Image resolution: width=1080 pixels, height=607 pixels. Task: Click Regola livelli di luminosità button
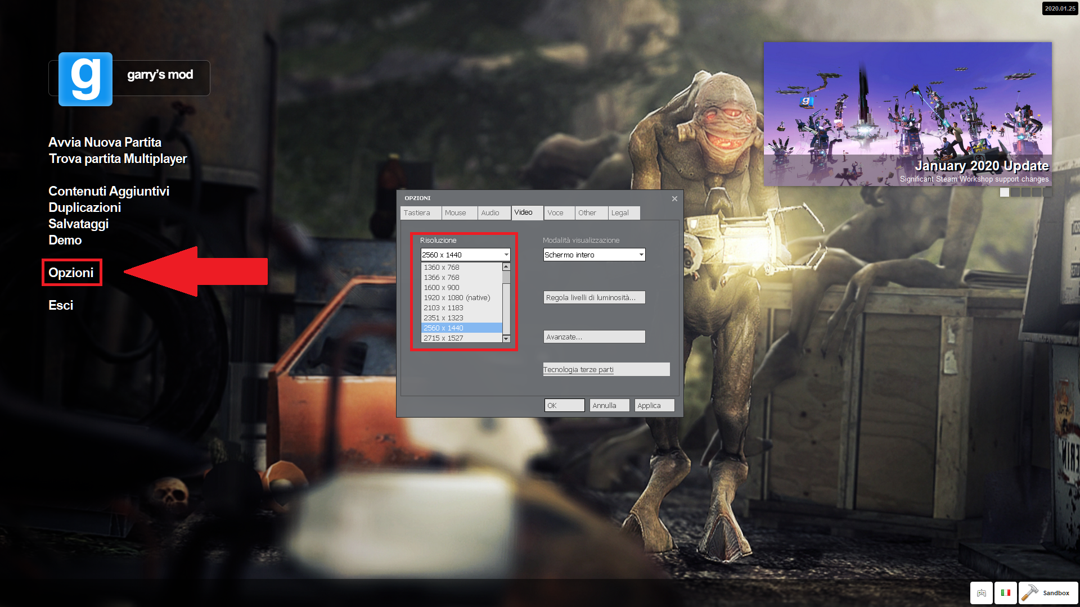tap(594, 297)
